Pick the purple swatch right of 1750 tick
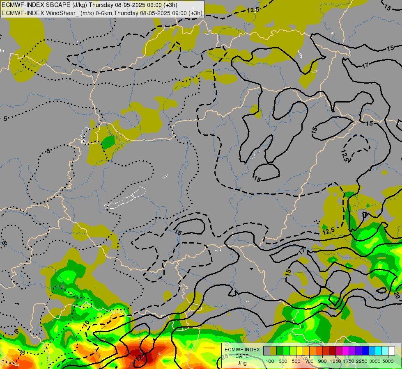This screenshot has height=369, width=402. click(352, 351)
